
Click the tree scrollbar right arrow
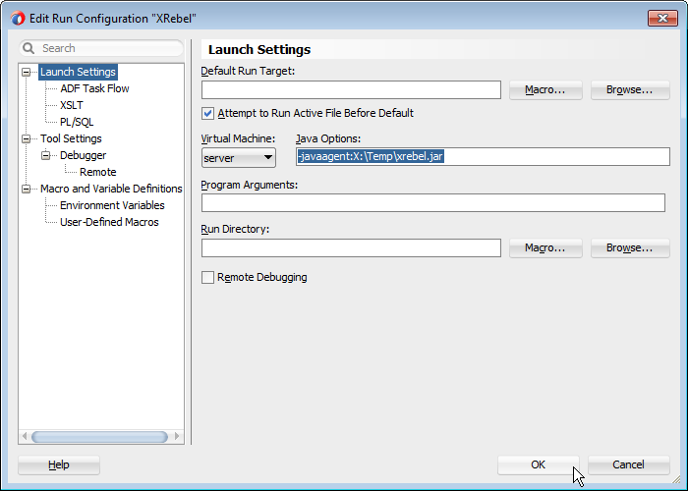pos(177,436)
